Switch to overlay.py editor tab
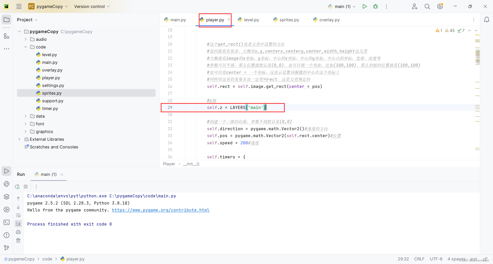The image size is (493, 264). [326, 20]
